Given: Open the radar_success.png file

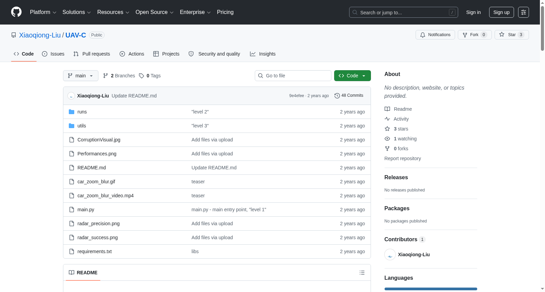Looking at the screenshot, I should (98, 237).
